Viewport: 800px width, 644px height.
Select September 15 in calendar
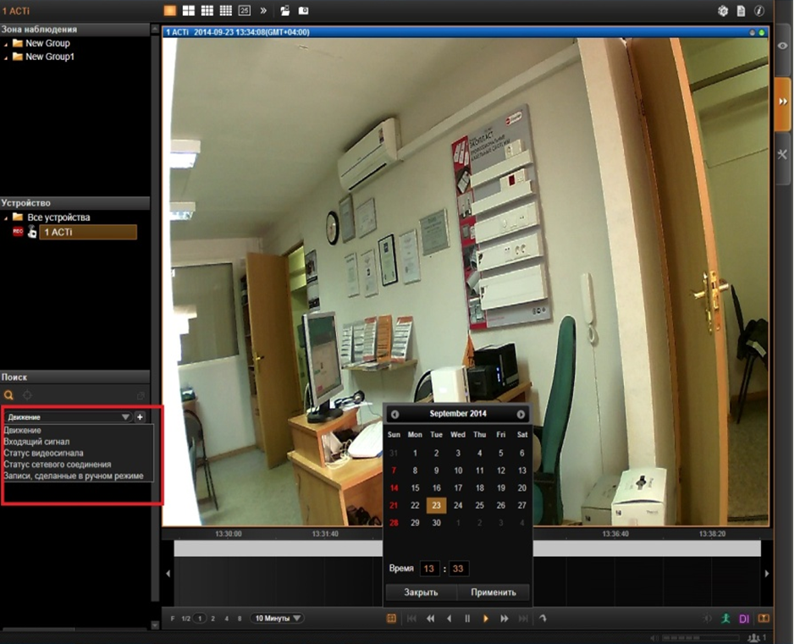tap(416, 488)
